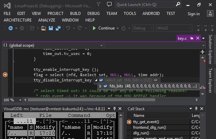Click the Quick Launch search magnifier icon
Image resolution: width=216 pixels, height=139 pixels.
pyautogui.click(x=178, y=4)
